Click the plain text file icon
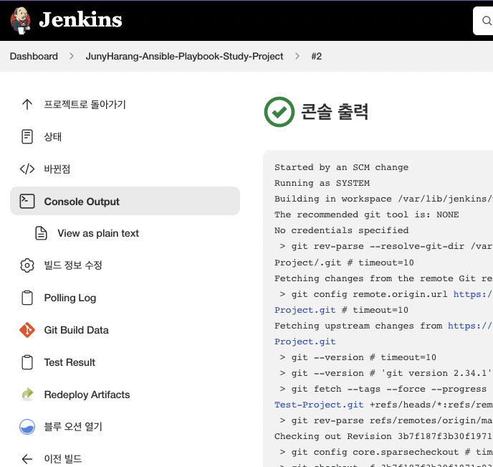The height and width of the screenshot is (467, 493). [41, 233]
